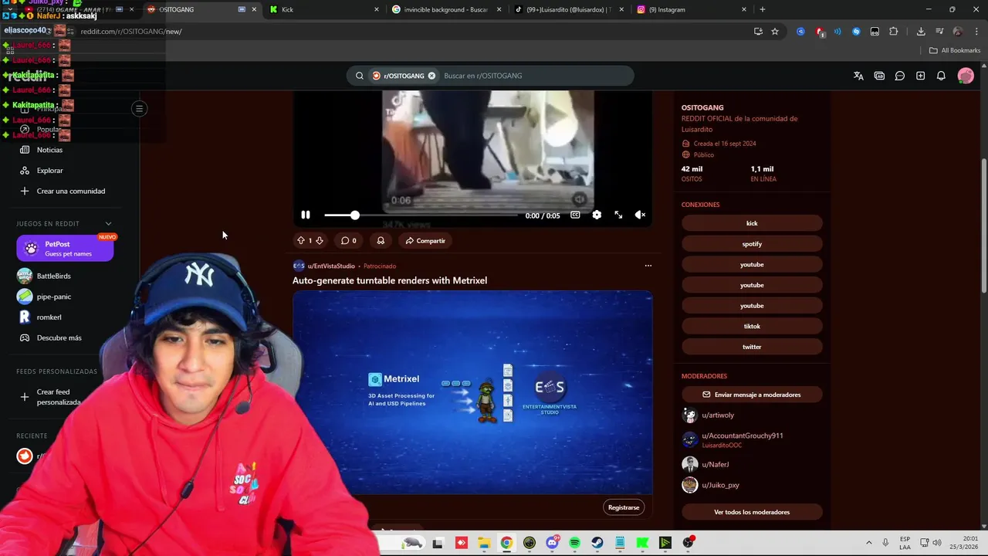
Task: Click the Registrarse button on the ad
Action: (x=624, y=507)
